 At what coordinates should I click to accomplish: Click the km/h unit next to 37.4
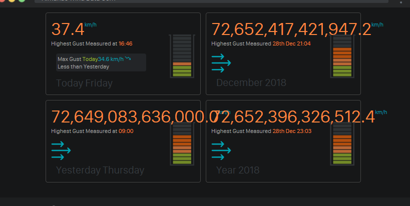(x=91, y=25)
